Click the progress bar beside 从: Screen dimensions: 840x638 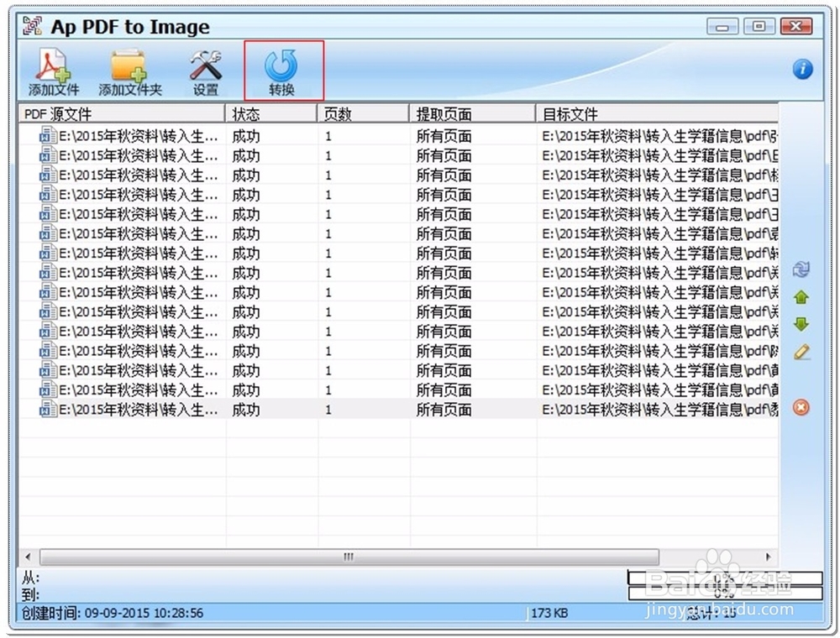[726, 578]
